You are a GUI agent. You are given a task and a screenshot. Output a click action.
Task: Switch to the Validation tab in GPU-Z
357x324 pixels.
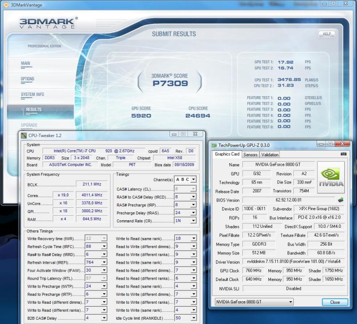[270, 155]
